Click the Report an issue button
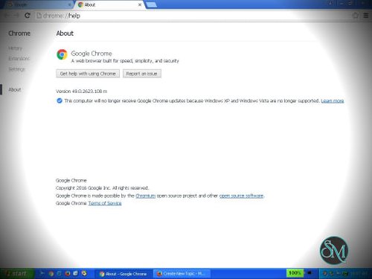Image resolution: width=372 pixels, height=279 pixels. pos(142,74)
